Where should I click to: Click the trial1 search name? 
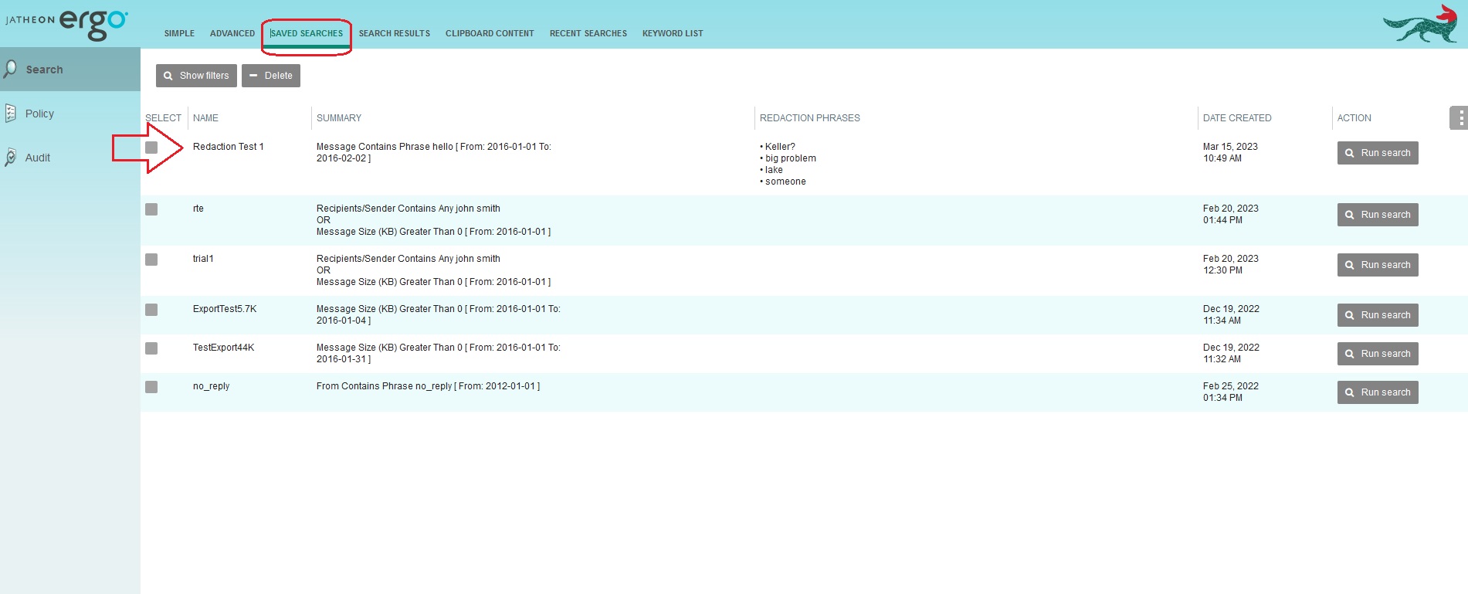coord(203,259)
